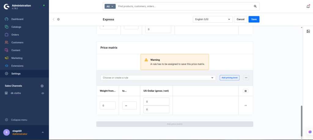313x140 pixels.
Task: Click the Settings gear icon in sidebar
Action: point(6,73)
